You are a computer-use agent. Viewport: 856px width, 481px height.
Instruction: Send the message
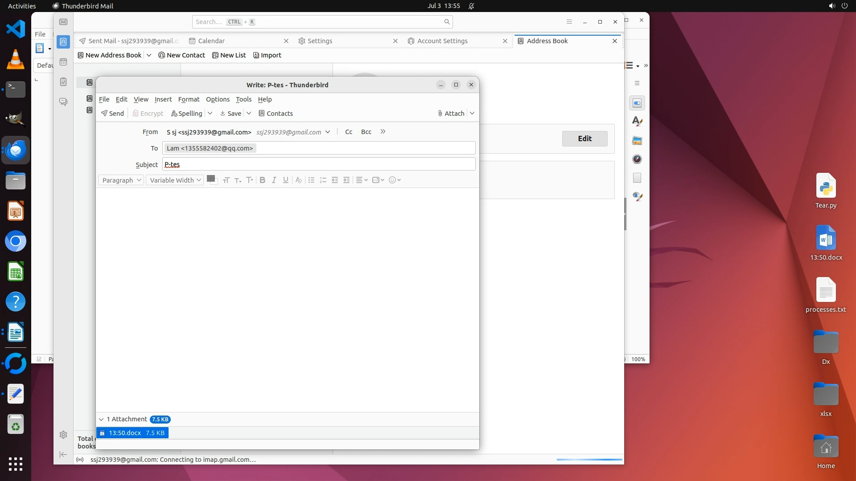coord(113,113)
